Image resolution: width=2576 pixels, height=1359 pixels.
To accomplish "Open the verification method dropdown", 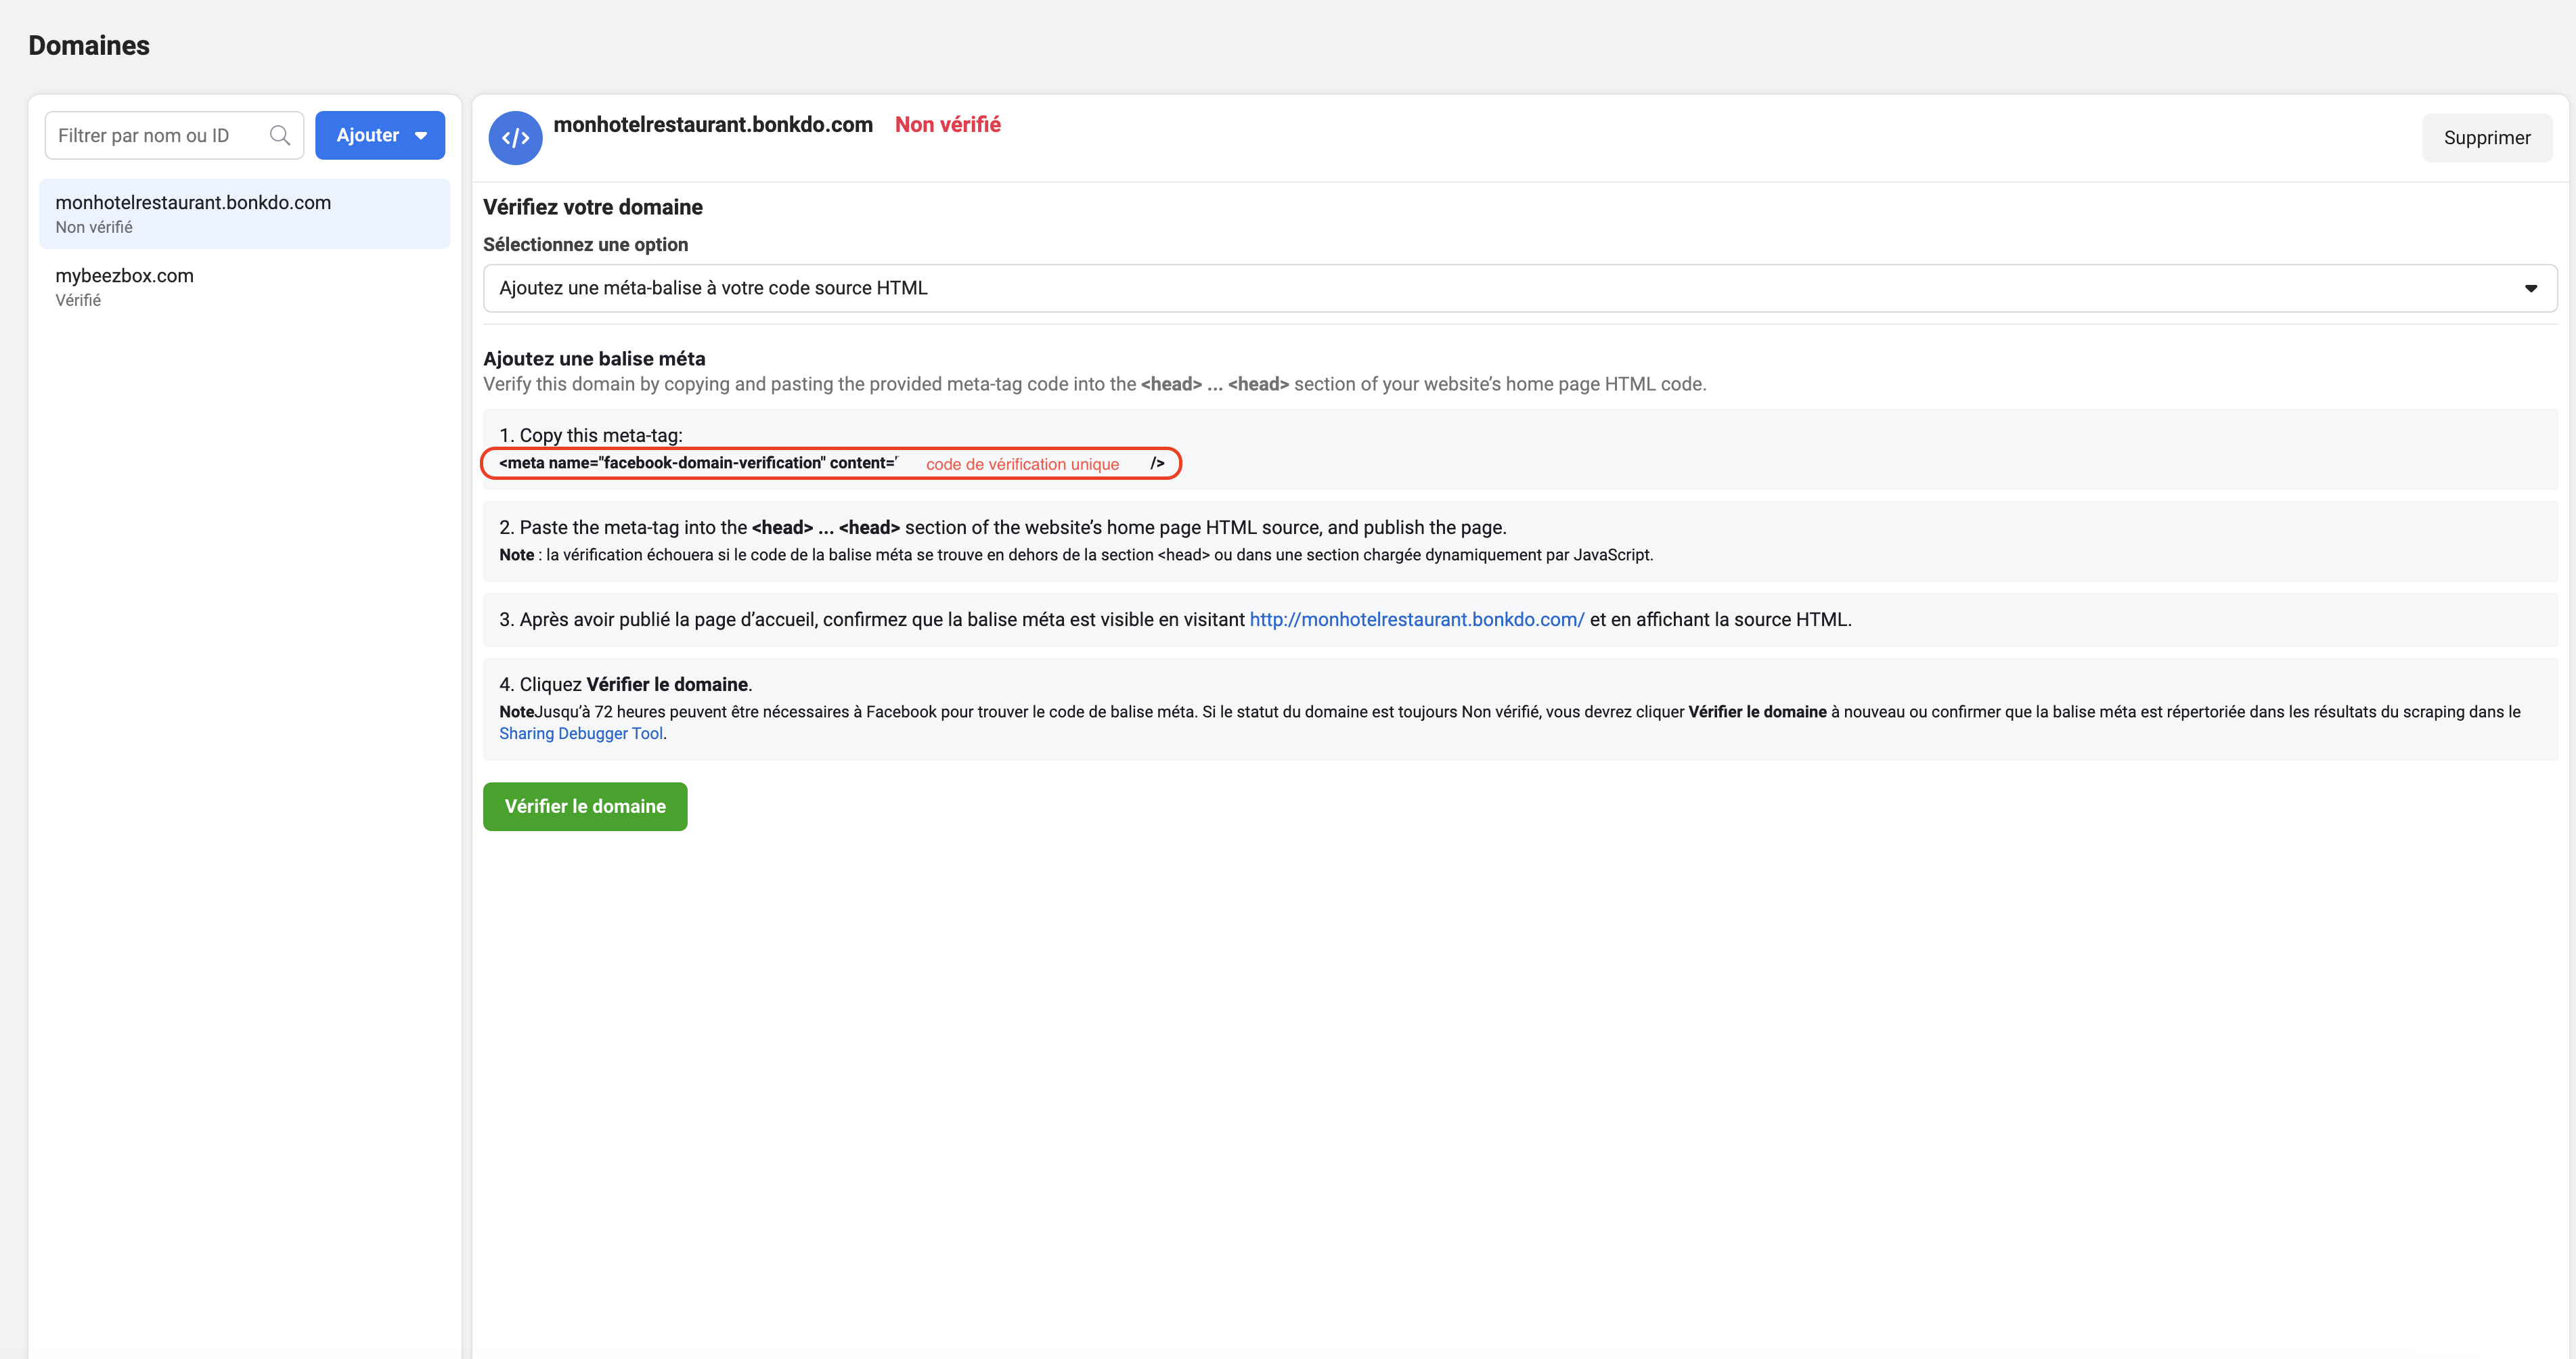I will [x=1518, y=288].
